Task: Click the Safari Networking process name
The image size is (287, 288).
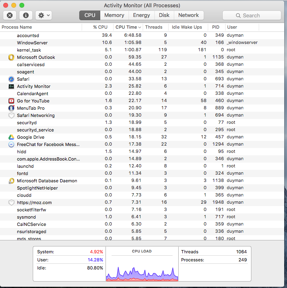Action: point(36,115)
